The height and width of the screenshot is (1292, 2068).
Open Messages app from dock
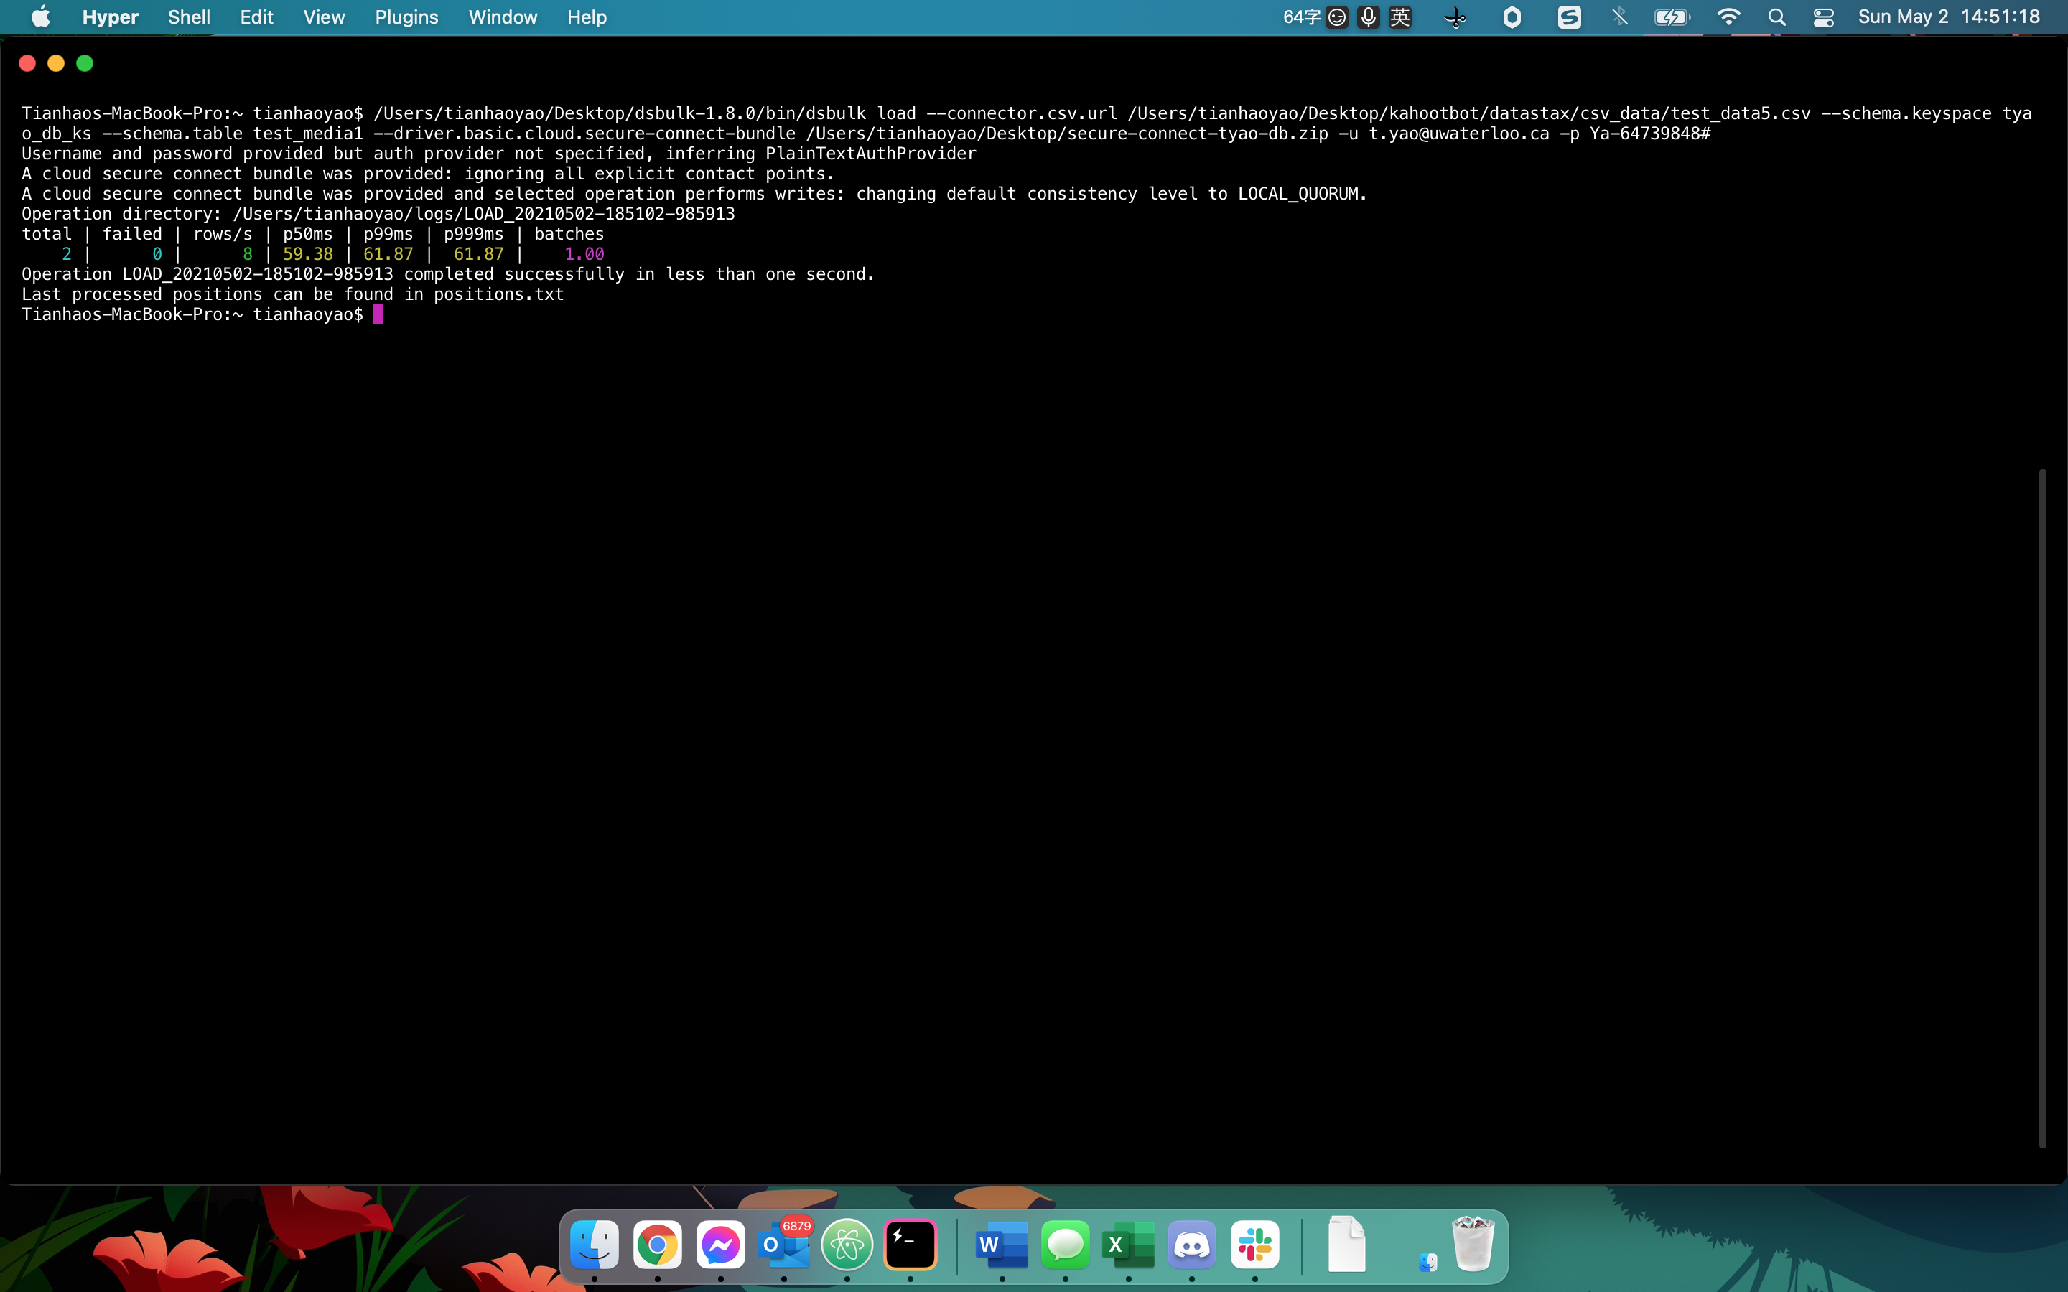point(1065,1245)
